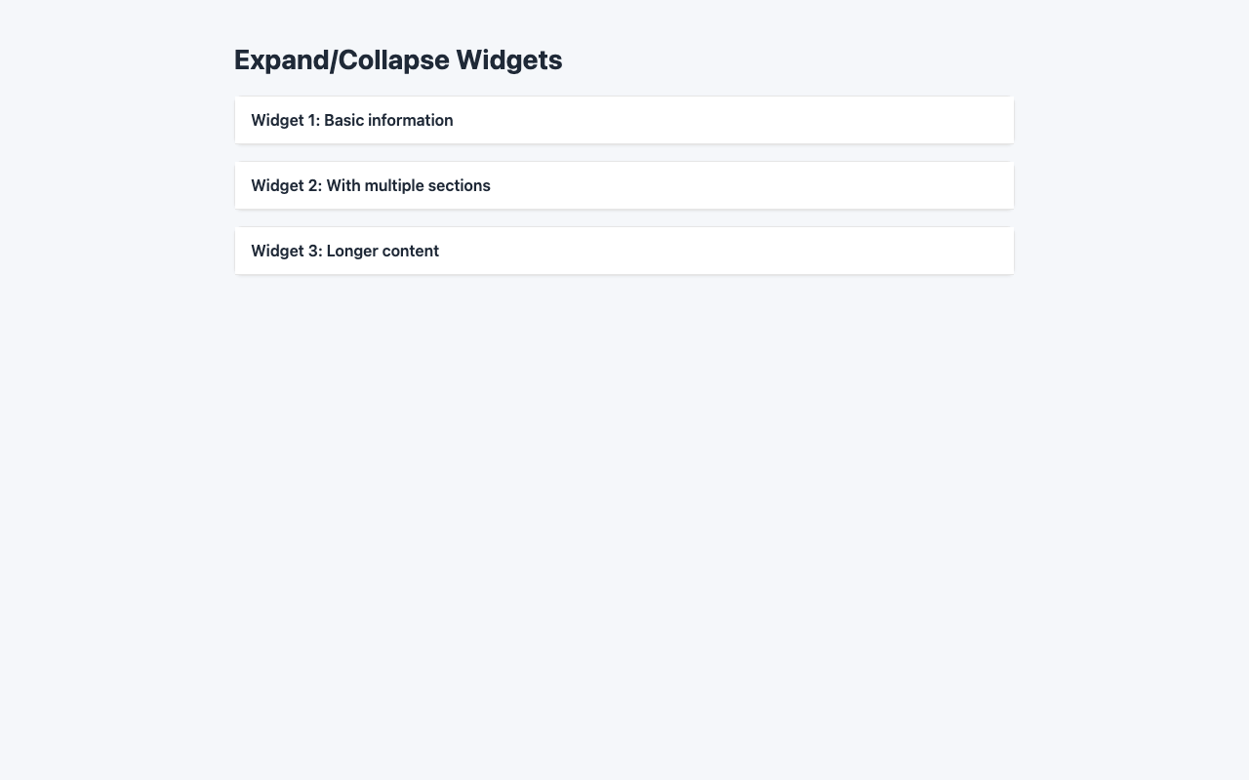This screenshot has width=1249, height=780.
Task: Click the empty page background below the widgets
Action: pyautogui.click(x=624, y=487)
